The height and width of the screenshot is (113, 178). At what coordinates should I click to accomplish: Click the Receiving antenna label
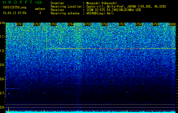65,13
